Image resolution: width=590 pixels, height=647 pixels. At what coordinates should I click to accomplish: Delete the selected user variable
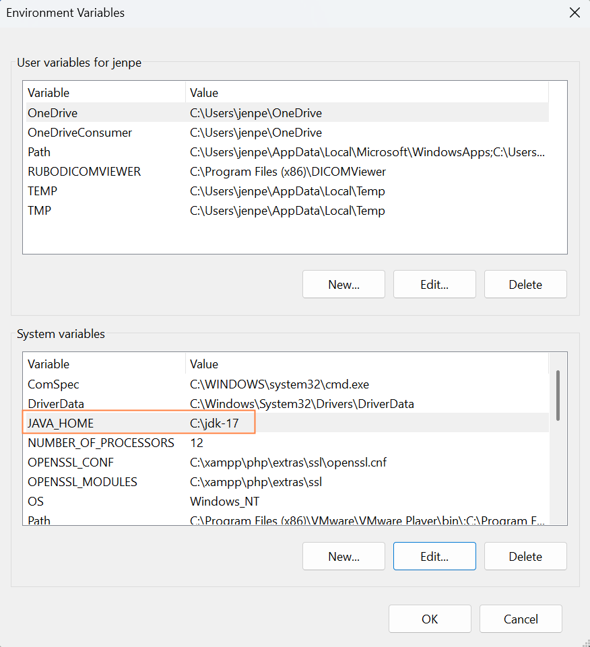[x=525, y=284]
